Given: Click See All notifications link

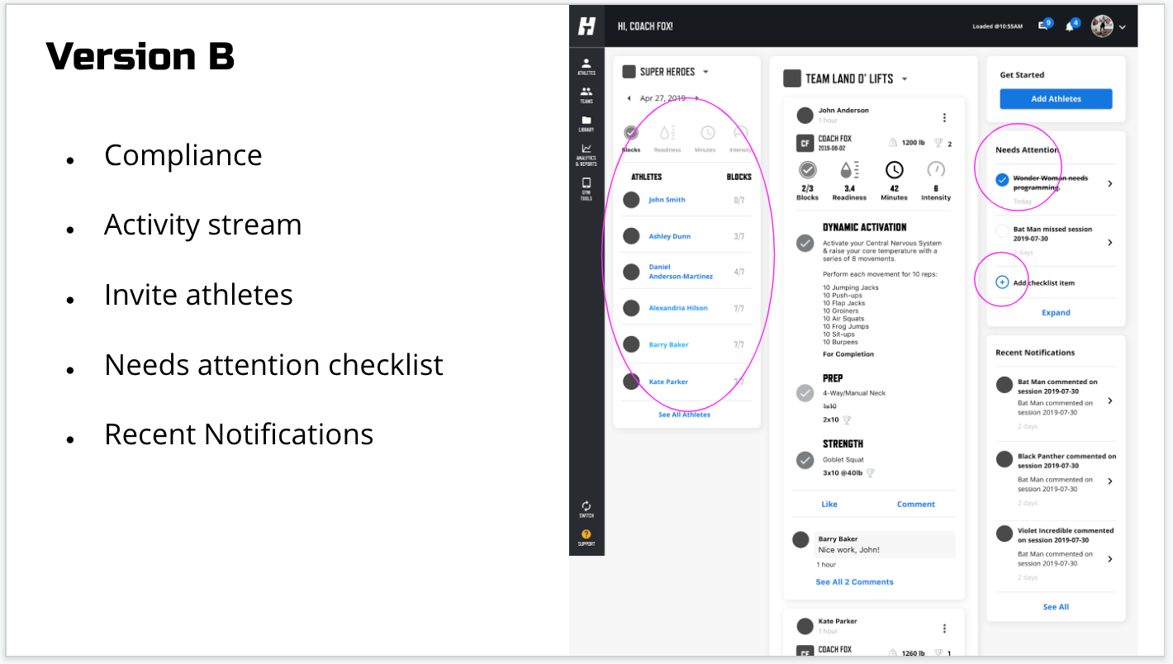Looking at the screenshot, I should pos(1056,607).
